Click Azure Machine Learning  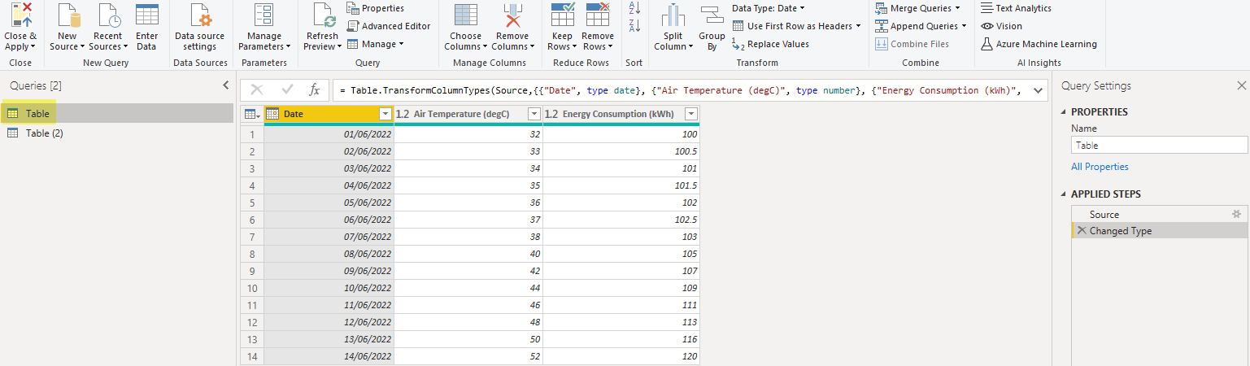(1039, 44)
